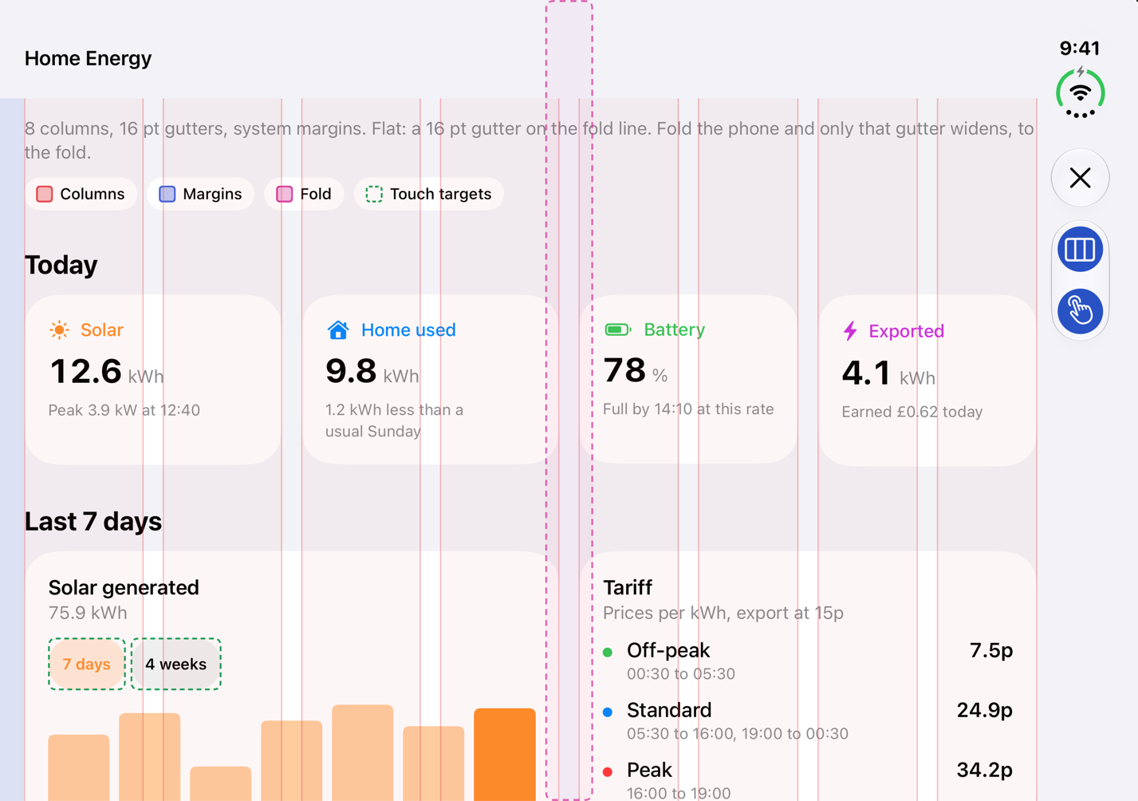The width and height of the screenshot is (1138, 801).
Task: Click the green Off-peak tariff dot
Action: click(608, 652)
